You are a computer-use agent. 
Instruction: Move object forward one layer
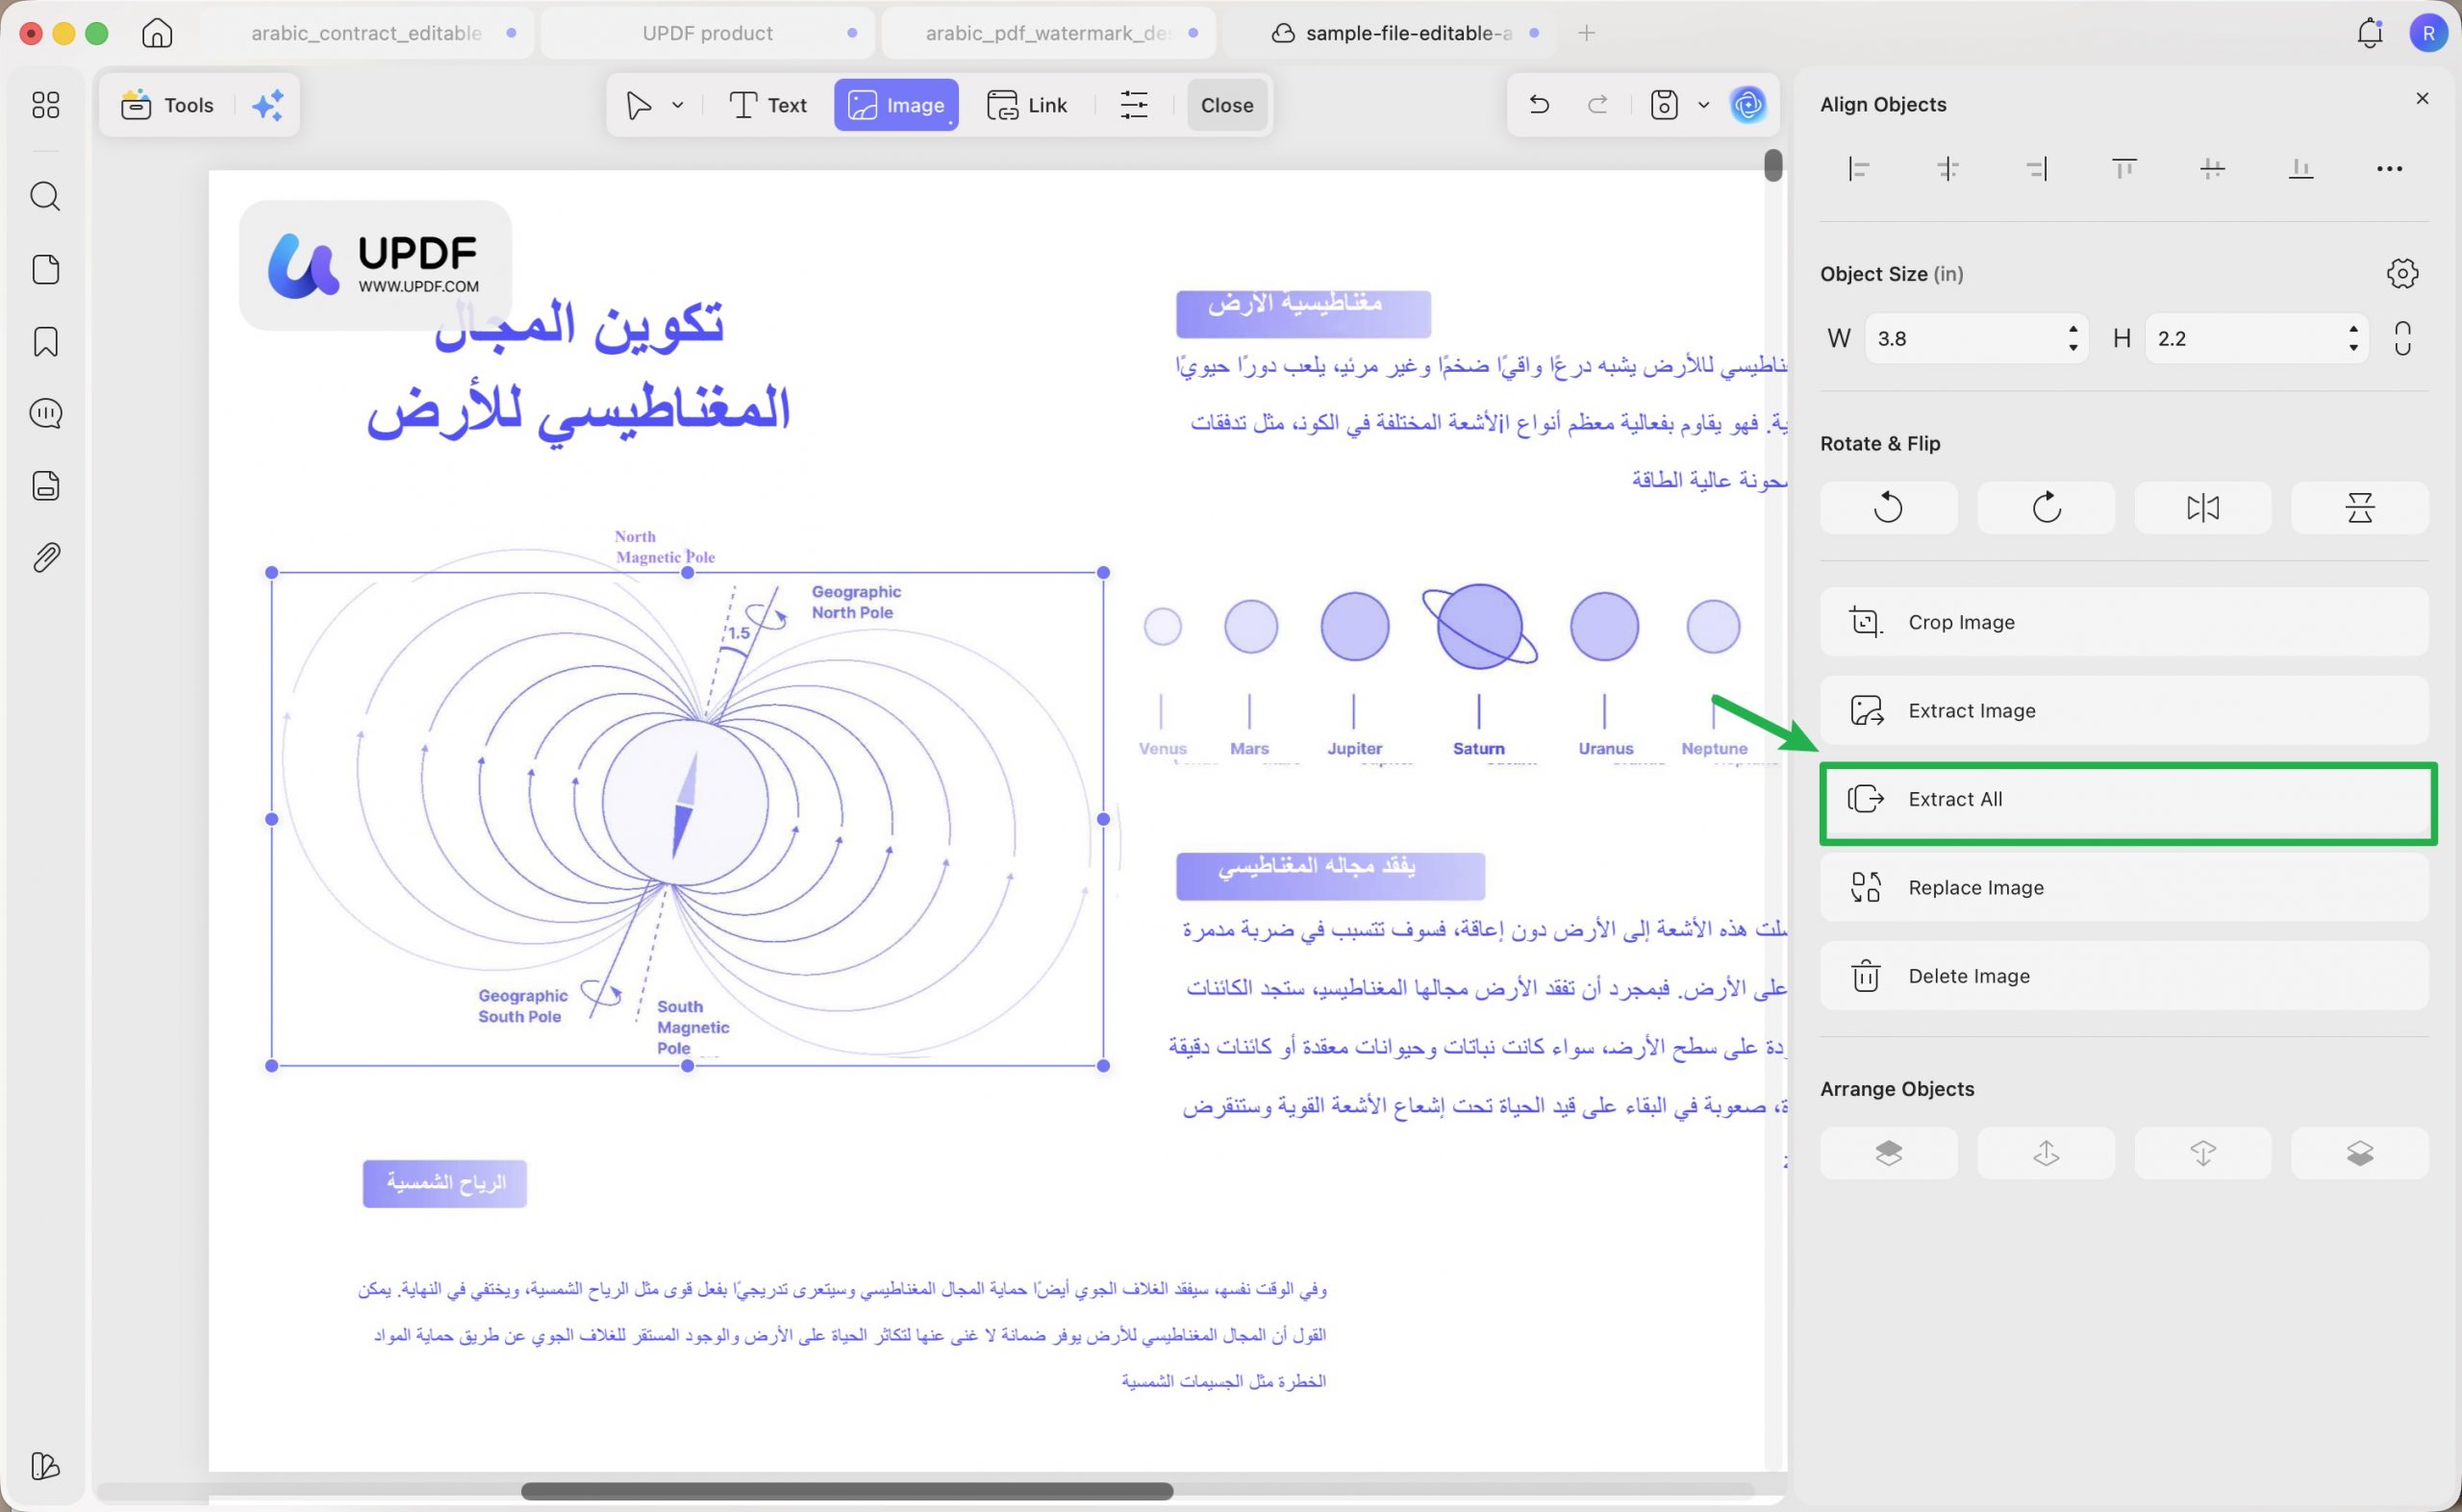(x=2046, y=1153)
